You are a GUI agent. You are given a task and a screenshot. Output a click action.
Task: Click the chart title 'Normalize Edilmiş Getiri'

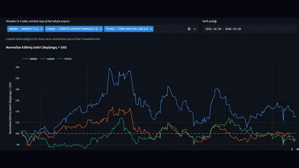tap(36, 47)
